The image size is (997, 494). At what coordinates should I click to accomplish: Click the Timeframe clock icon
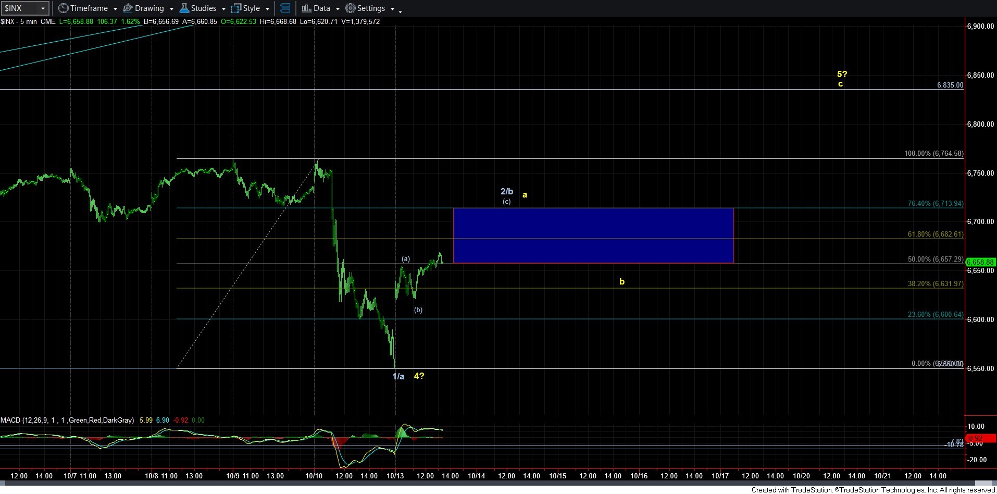pos(63,8)
